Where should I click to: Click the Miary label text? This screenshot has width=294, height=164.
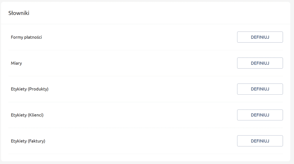[16, 63]
